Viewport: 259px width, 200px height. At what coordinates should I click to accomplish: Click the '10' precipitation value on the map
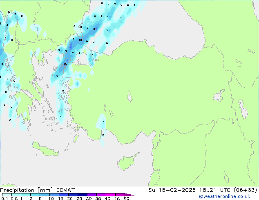click(x=80, y=40)
